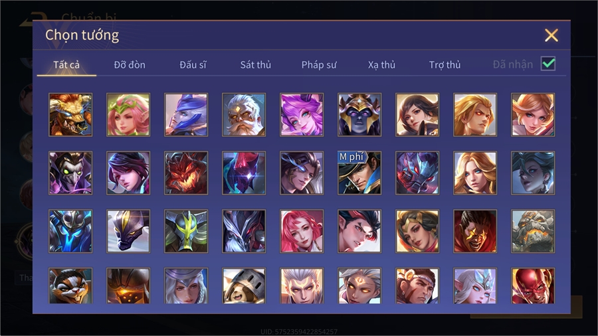Select the red Flash hero portrait
Image resolution: width=598 pixels, height=336 pixels.
point(533,286)
